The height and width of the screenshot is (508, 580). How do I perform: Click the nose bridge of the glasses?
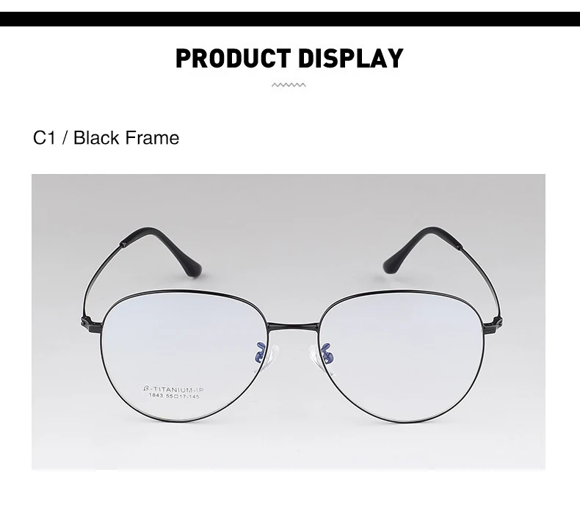click(293, 327)
